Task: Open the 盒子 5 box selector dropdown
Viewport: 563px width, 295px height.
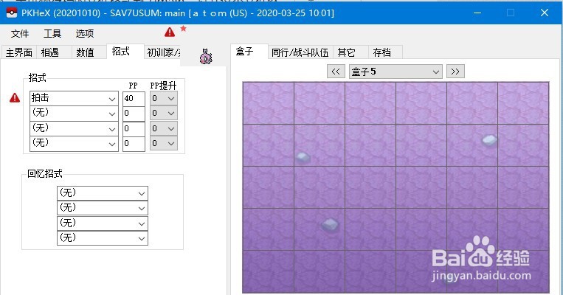Action: [x=396, y=72]
